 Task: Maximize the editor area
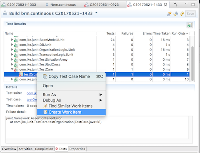click(193, 4)
